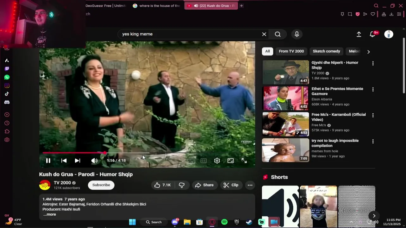Image resolution: width=406 pixels, height=228 pixels.
Task: Show more filter chips with the right arrow
Action: pyautogui.click(x=368, y=52)
